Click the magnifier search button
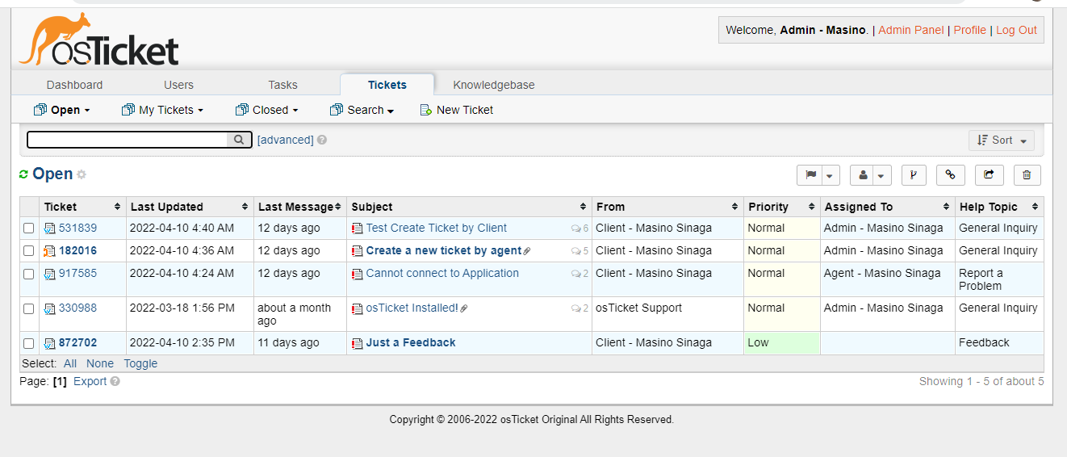The height and width of the screenshot is (457, 1067). tap(239, 140)
